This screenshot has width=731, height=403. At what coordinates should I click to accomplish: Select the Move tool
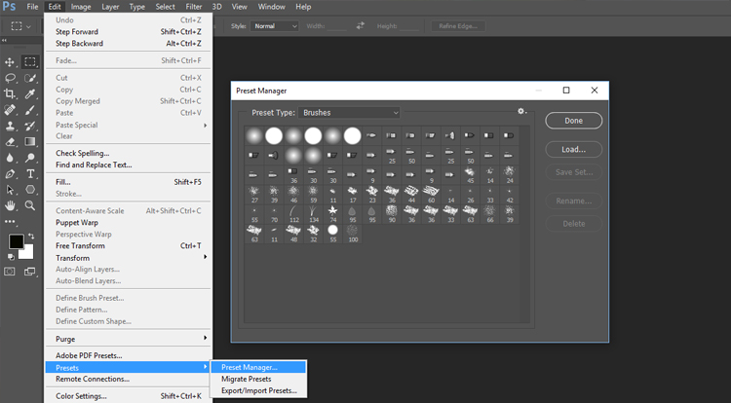tap(10, 62)
